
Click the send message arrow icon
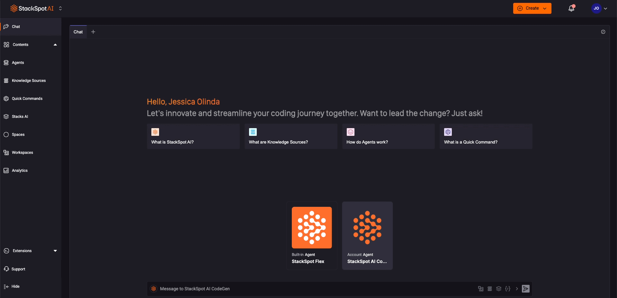(525, 289)
